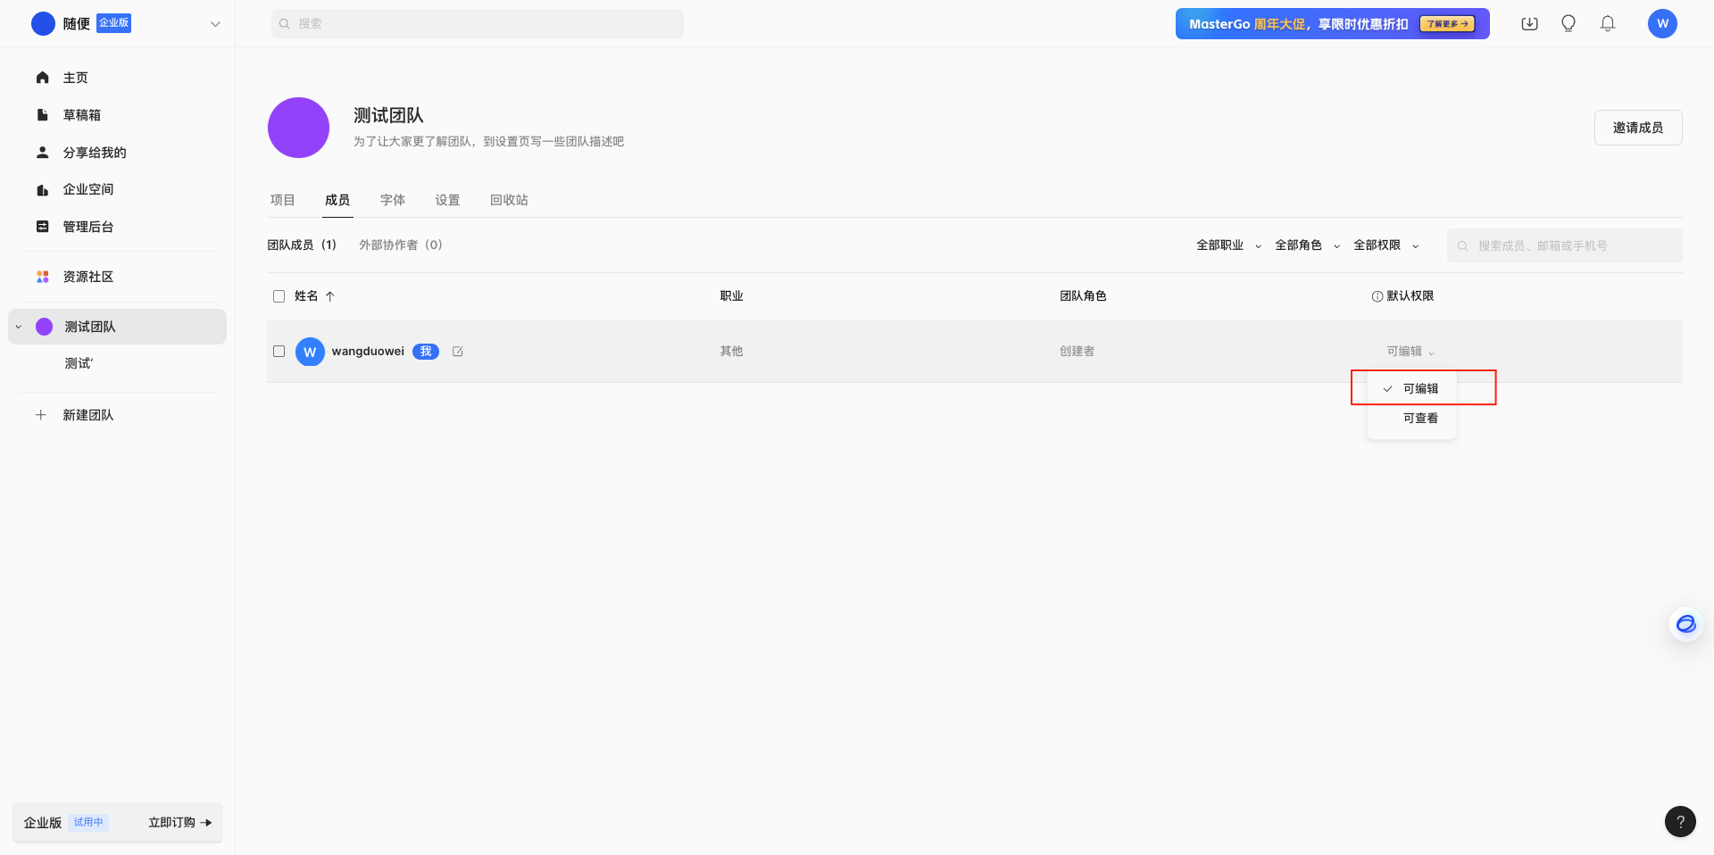This screenshot has height=855, width=1714.
Task: Switch to the 字体 tab
Action: point(393,200)
